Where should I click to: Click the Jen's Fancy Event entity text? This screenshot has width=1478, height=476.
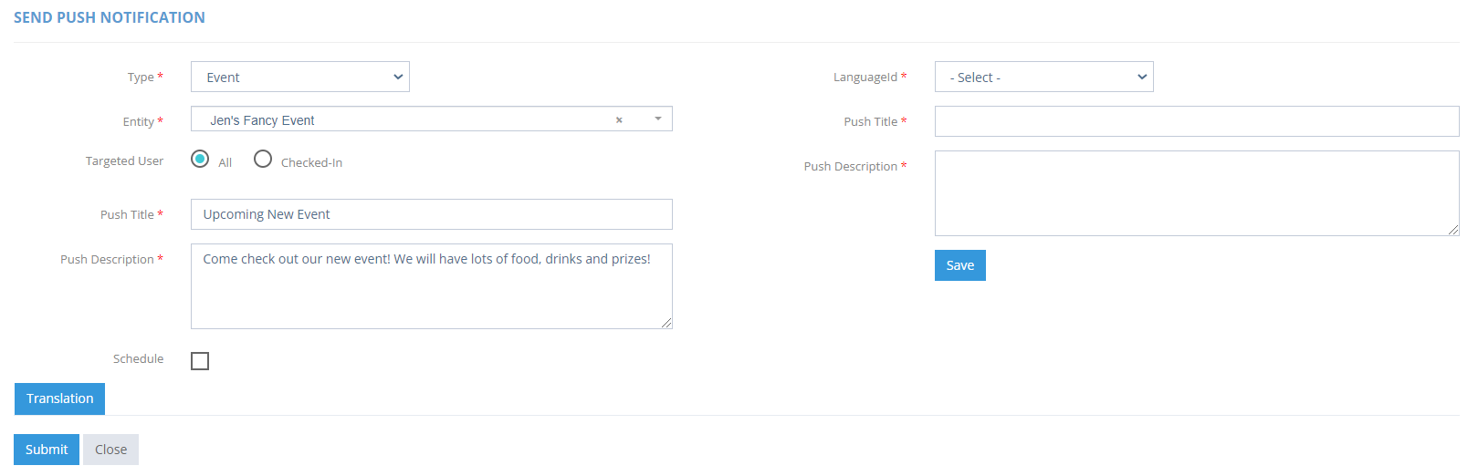(x=262, y=120)
